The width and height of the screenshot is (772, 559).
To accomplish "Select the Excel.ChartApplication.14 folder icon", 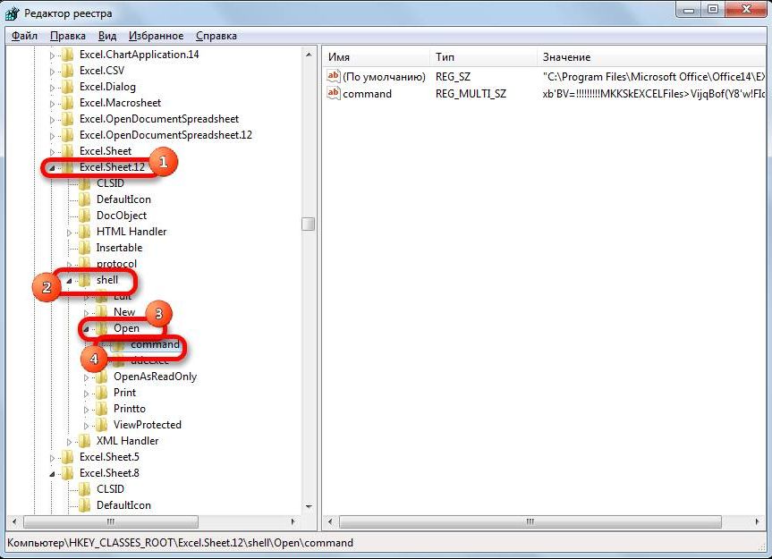I will [68, 55].
